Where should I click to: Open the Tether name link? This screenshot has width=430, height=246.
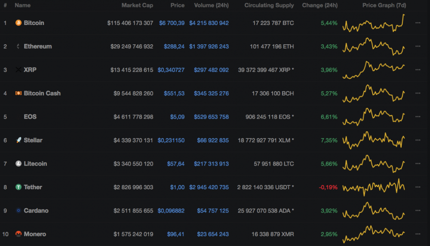point(33,187)
